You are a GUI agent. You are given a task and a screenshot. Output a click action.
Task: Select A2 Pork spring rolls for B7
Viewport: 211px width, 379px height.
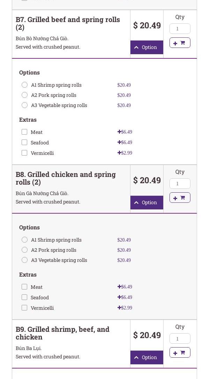tap(24, 95)
